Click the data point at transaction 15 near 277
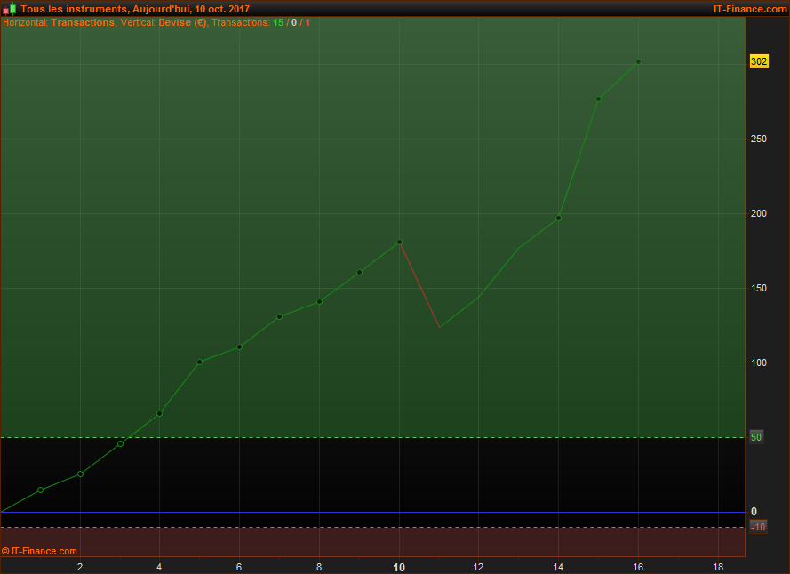The width and height of the screenshot is (790, 574). pos(599,100)
